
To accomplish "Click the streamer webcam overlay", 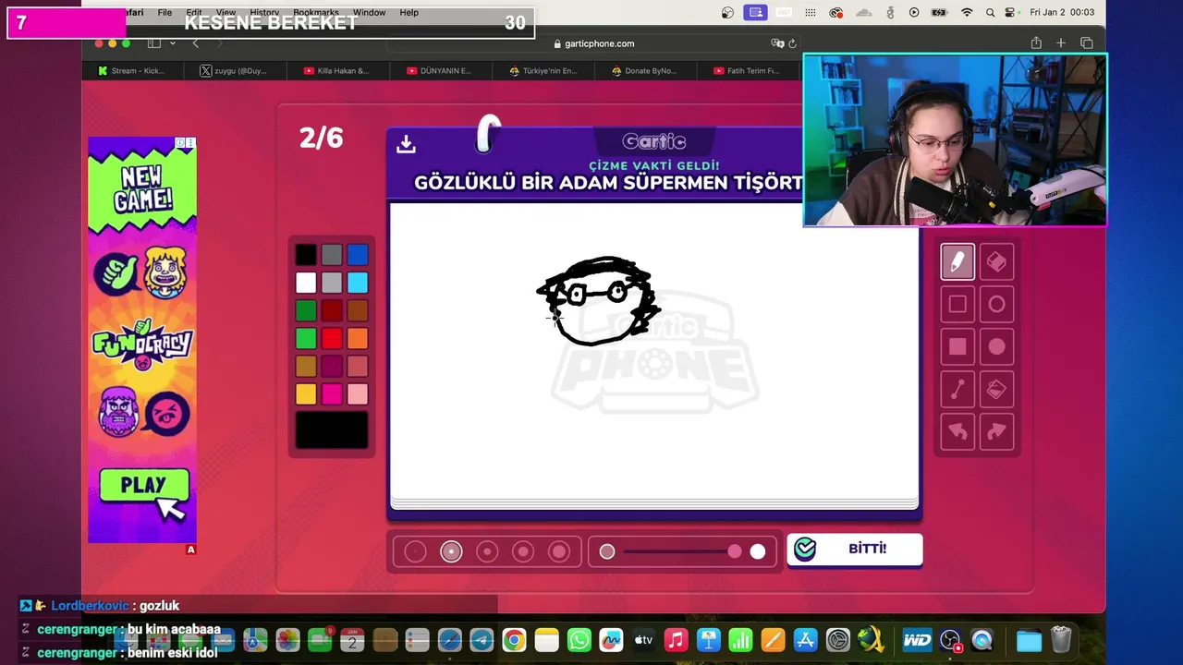I will click(x=955, y=139).
